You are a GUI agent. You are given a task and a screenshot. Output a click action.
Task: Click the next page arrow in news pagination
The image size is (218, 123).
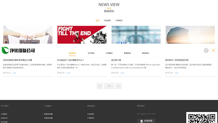click(x=118, y=86)
